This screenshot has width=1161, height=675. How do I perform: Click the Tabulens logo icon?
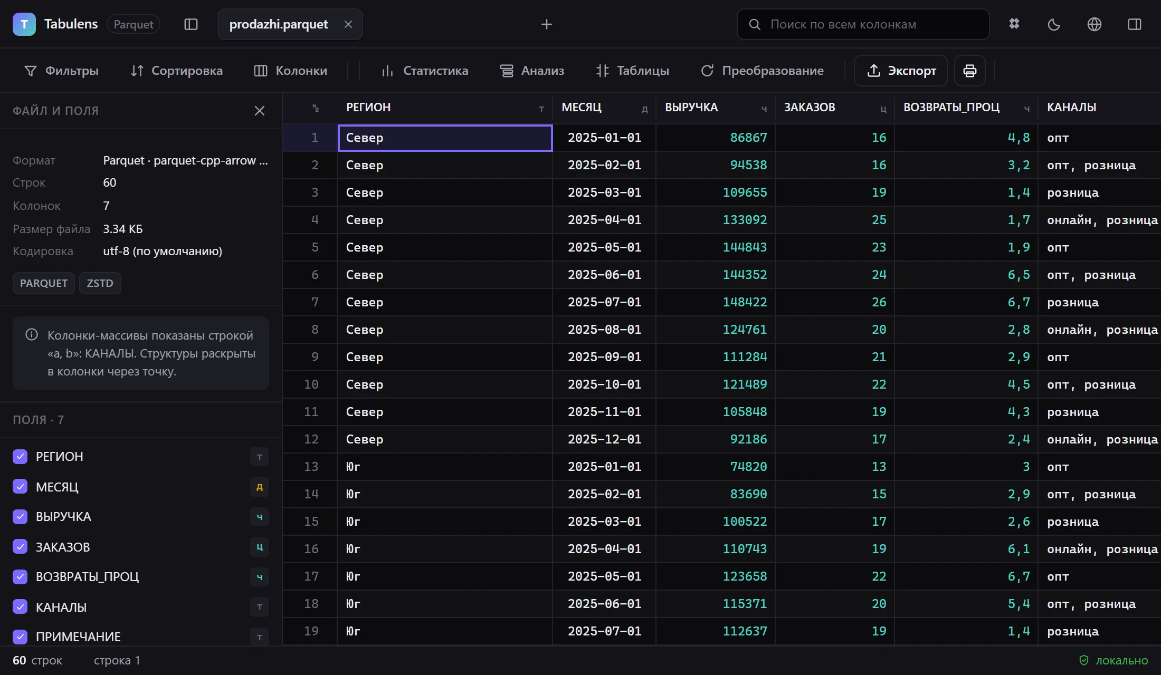coord(24,24)
